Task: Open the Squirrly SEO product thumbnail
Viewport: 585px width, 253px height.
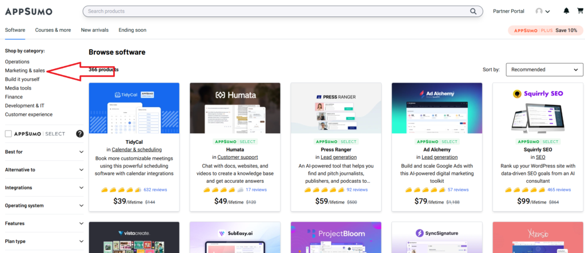Action: pos(538,108)
